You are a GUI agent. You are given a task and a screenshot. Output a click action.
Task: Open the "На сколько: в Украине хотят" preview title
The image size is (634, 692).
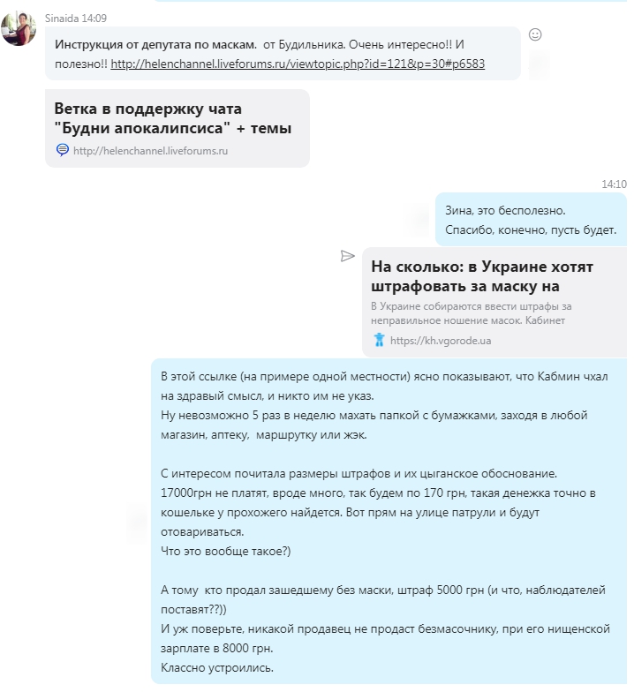[x=482, y=276]
